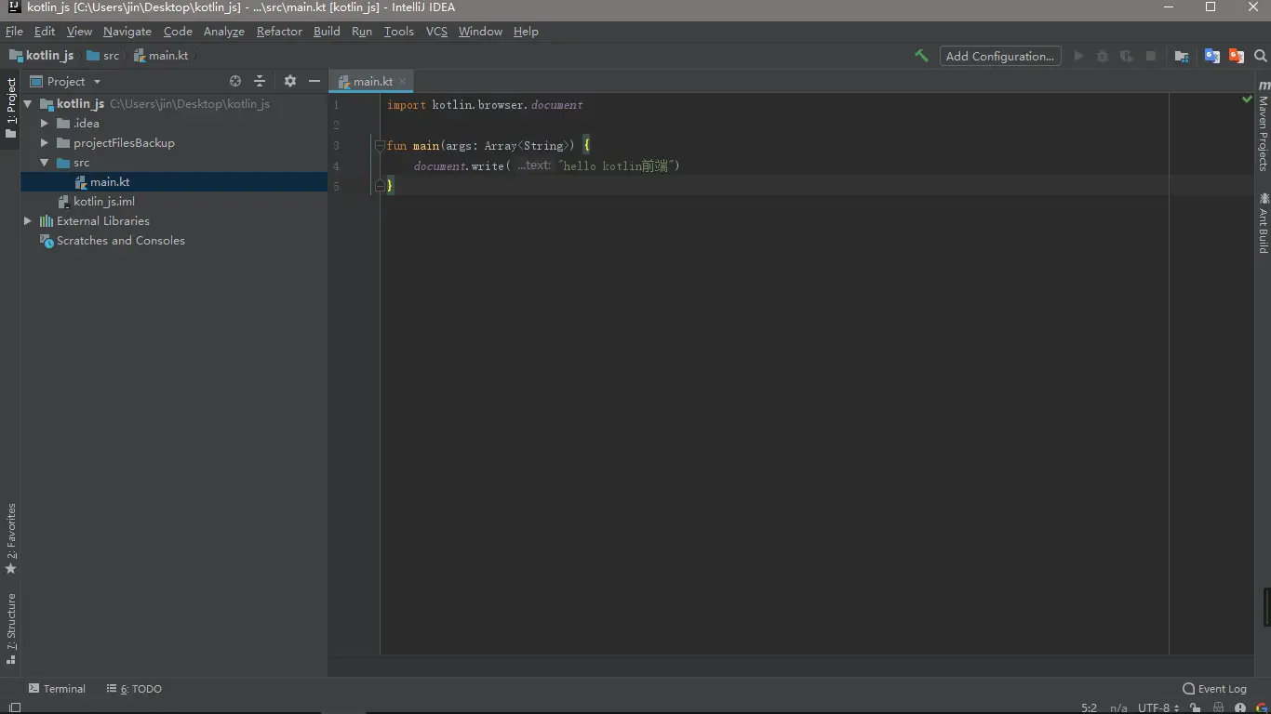1271x714 pixels.
Task: Open Project panel settings gear
Action: pyautogui.click(x=290, y=81)
